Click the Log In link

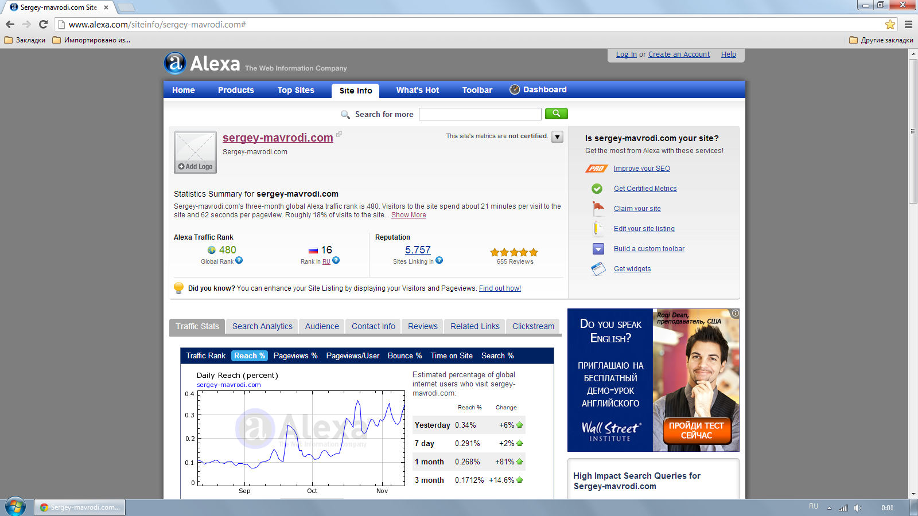tap(627, 54)
